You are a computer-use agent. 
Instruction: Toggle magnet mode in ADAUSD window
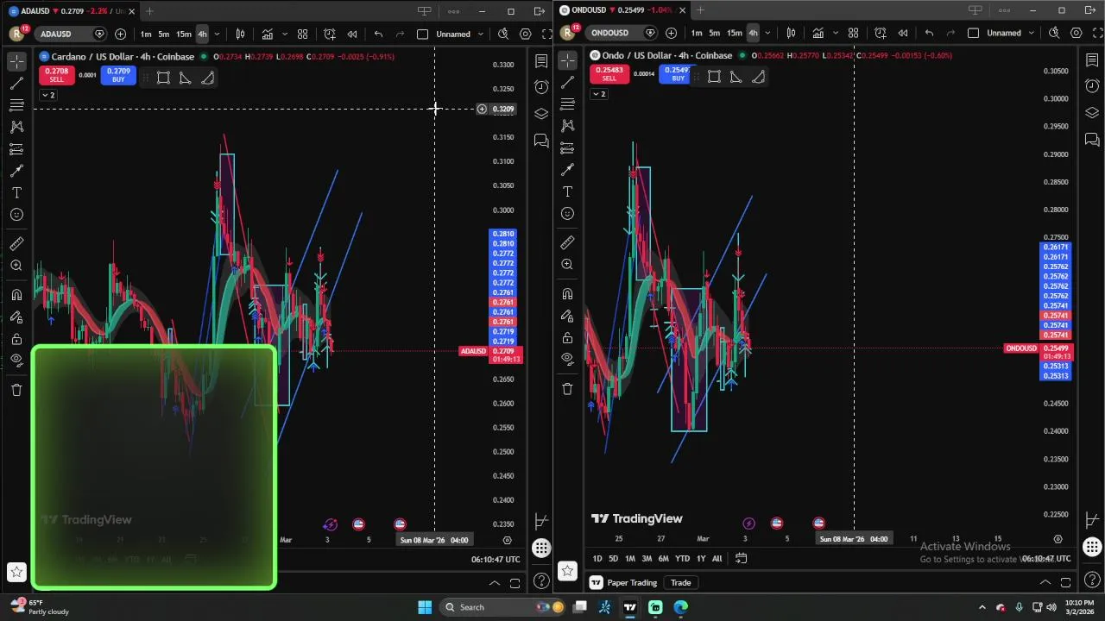coord(16,295)
